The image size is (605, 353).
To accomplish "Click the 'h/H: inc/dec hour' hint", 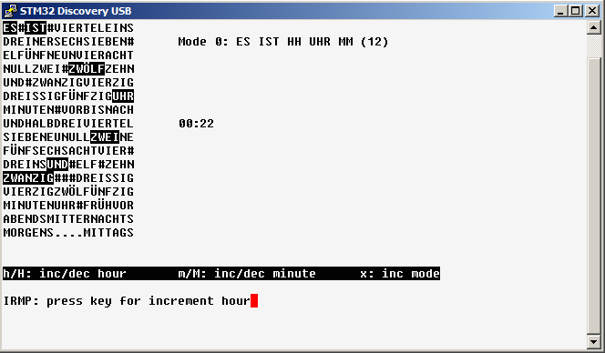I will point(65,274).
